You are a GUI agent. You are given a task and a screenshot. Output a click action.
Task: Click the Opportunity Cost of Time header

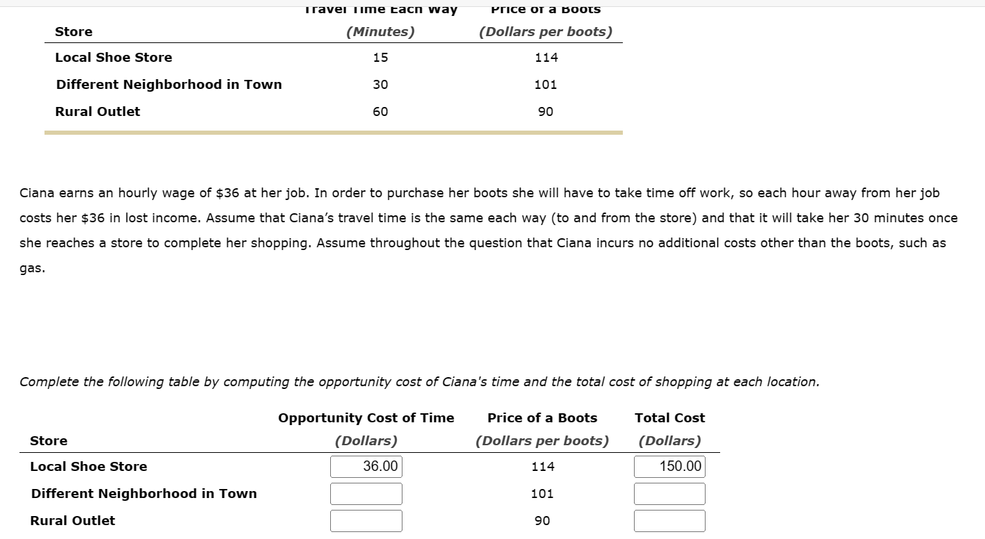[x=366, y=417]
